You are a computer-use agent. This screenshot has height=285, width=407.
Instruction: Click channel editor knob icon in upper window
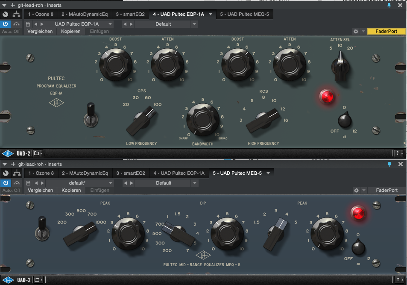(6, 14)
